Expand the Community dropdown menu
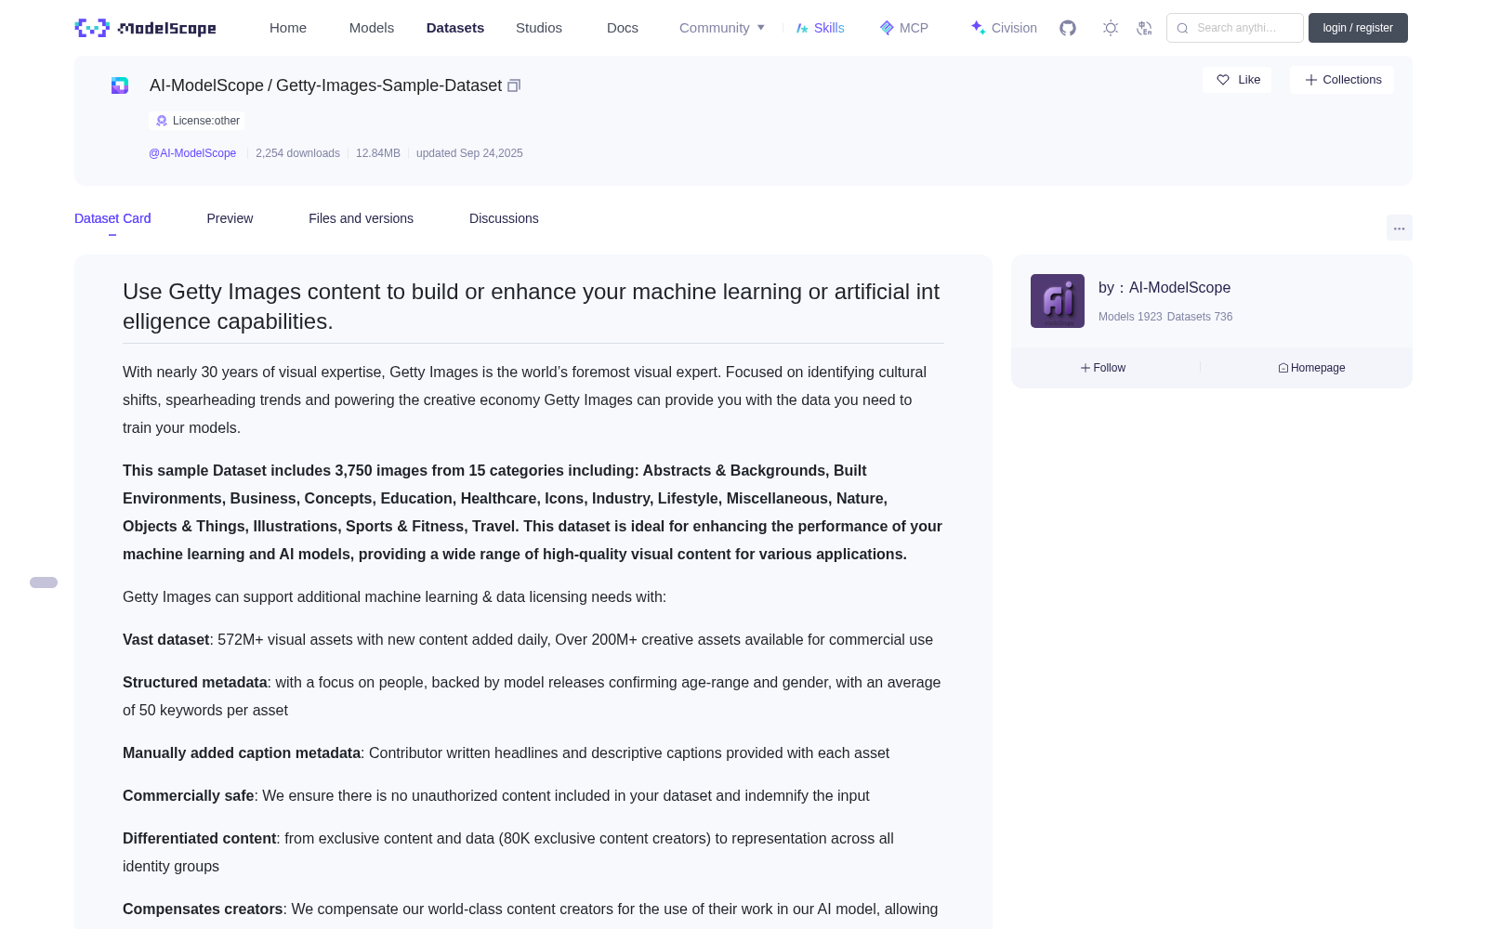Image resolution: width=1487 pixels, height=929 pixels. pyautogui.click(x=722, y=28)
